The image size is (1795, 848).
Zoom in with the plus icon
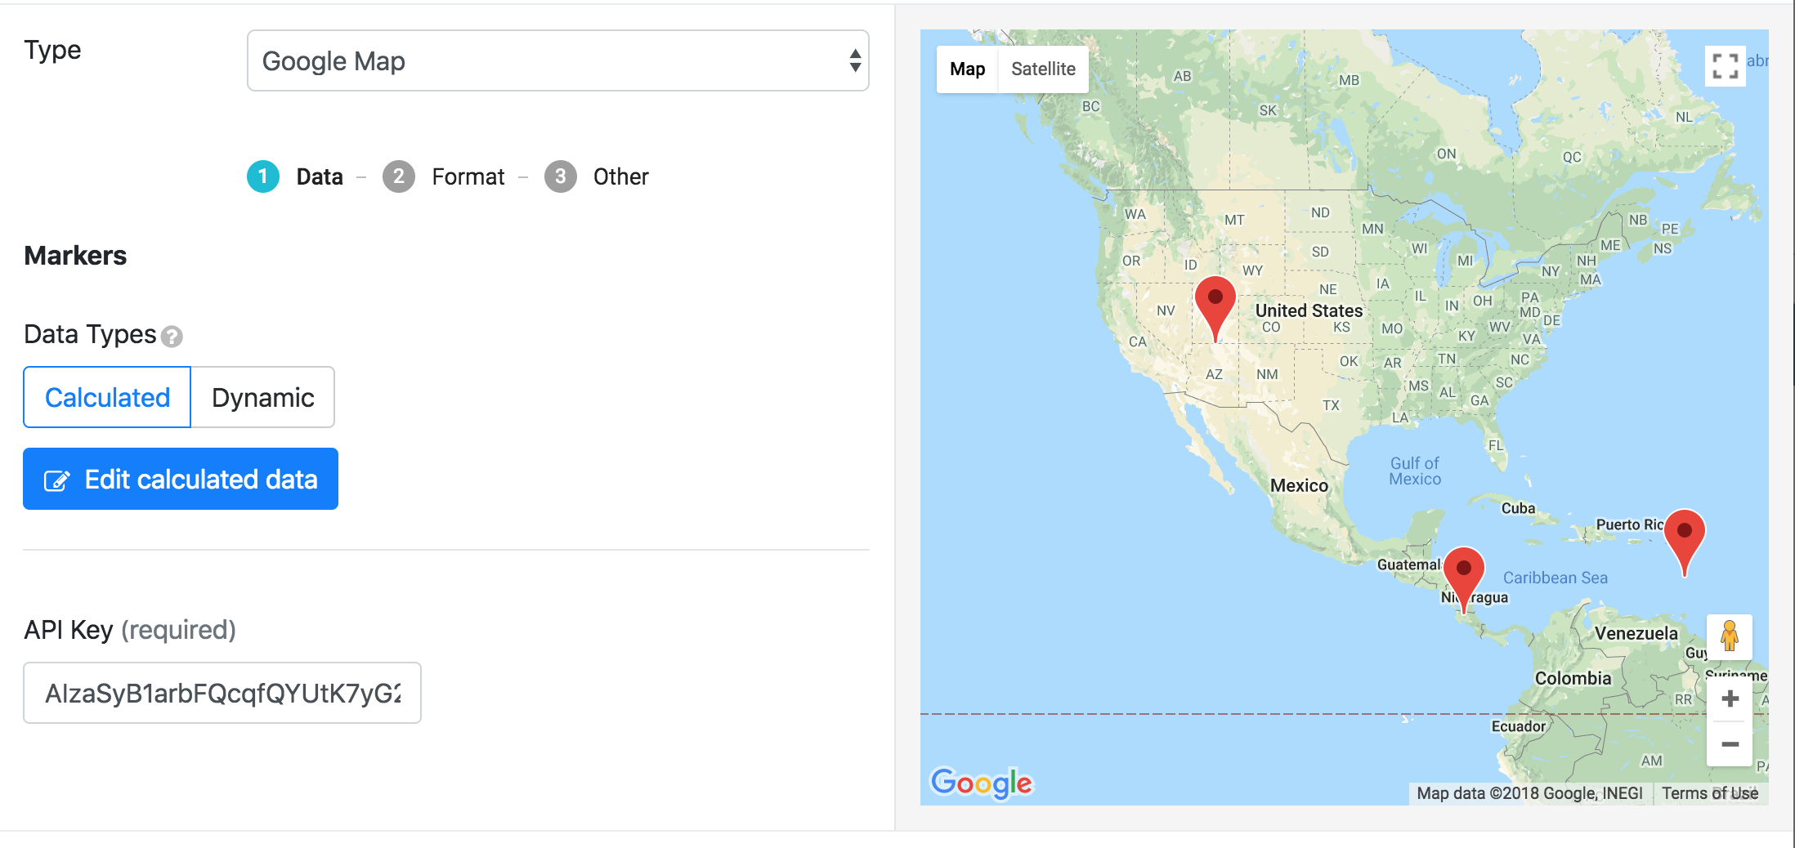pos(1730,699)
